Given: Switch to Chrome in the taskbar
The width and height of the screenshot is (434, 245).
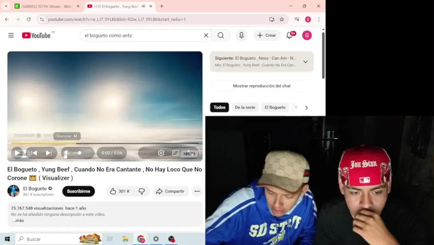Looking at the screenshot, I should 141,239.
